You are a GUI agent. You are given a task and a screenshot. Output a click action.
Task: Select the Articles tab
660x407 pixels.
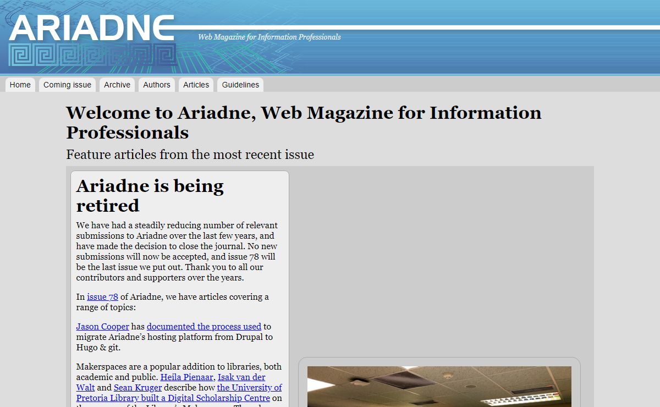pos(196,85)
